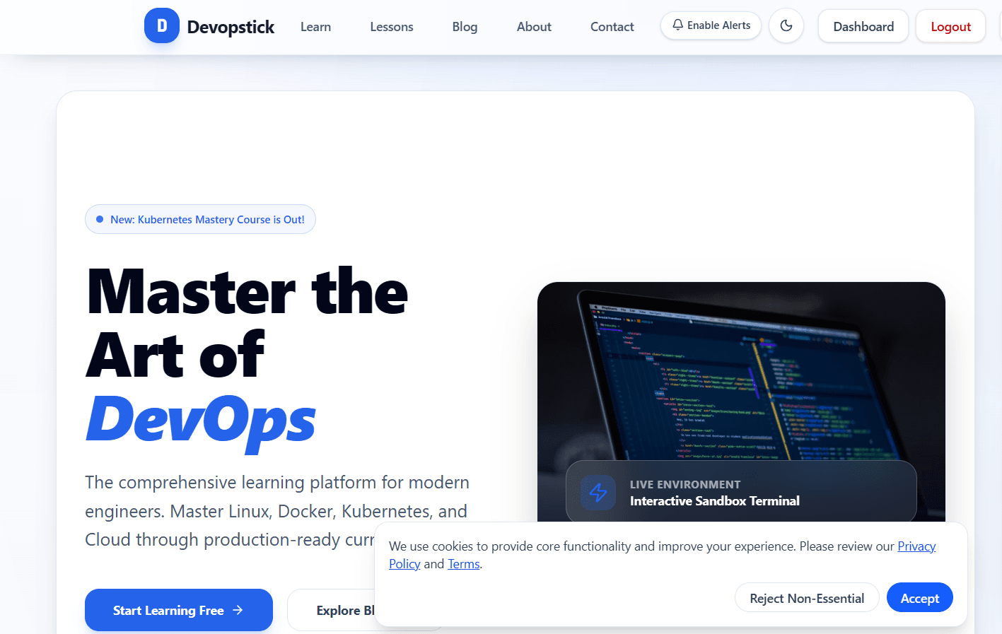Image resolution: width=1002 pixels, height=634 pixels.
Task: Click the lightning bolt Live Environment icon
Action: click(598, 493)
